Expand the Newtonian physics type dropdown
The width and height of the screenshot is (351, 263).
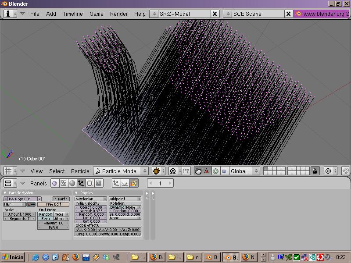tap(90, 199)
